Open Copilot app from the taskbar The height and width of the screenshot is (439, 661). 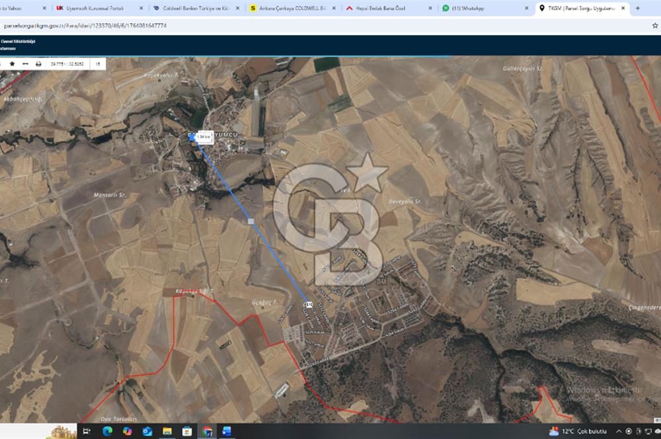click(x=127, y=431)
